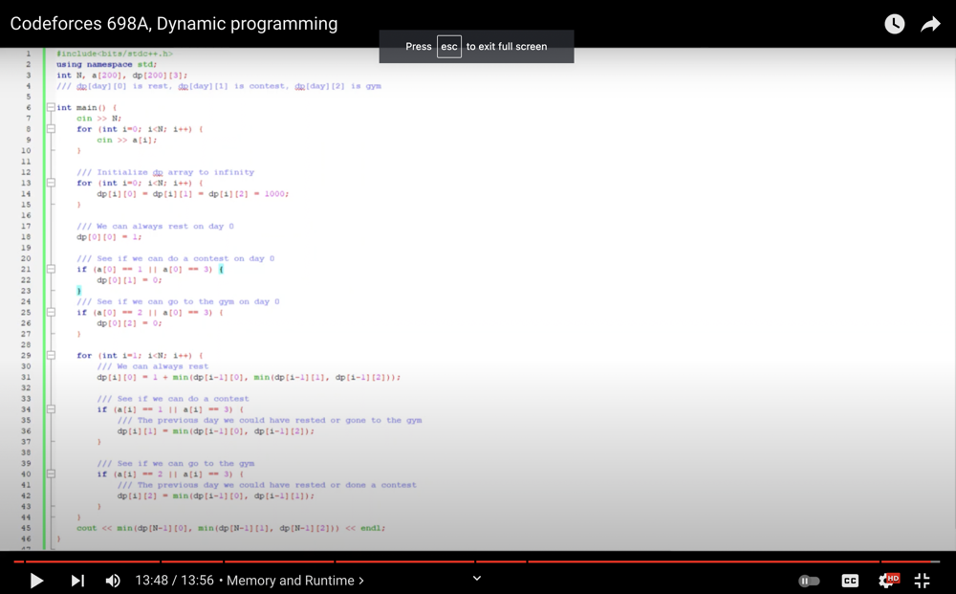Click the 'int N, a[200], dp[200][3];' declaration
Viewport: 956px width, 594px height.
(122, 75)
